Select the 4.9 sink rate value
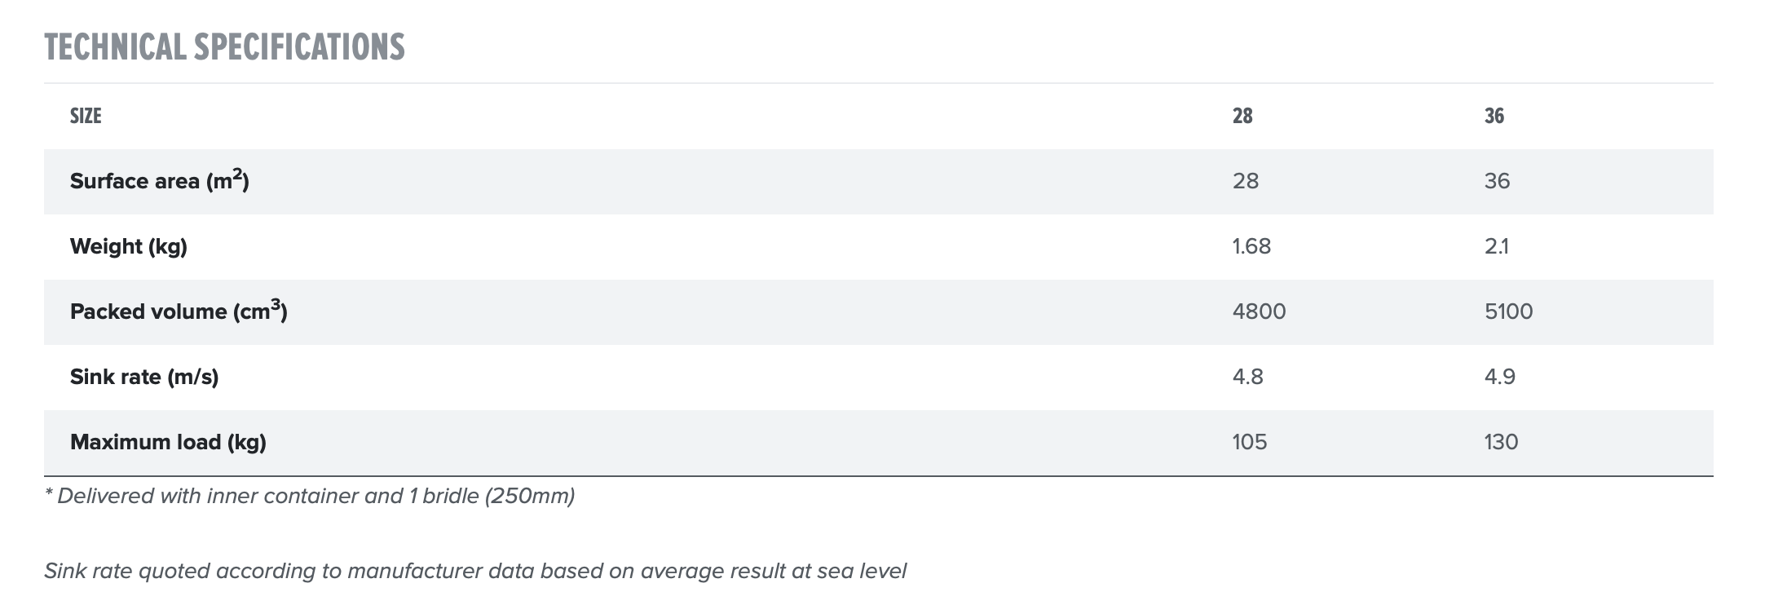 click(1499, 377)
